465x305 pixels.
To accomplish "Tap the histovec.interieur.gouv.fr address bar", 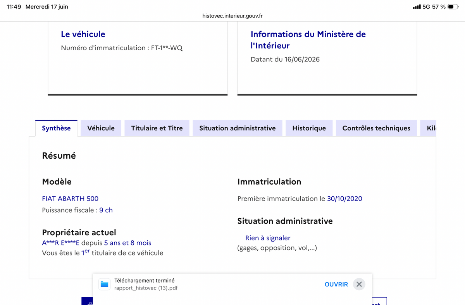I will pyautogui.click(x=232, y=16).
